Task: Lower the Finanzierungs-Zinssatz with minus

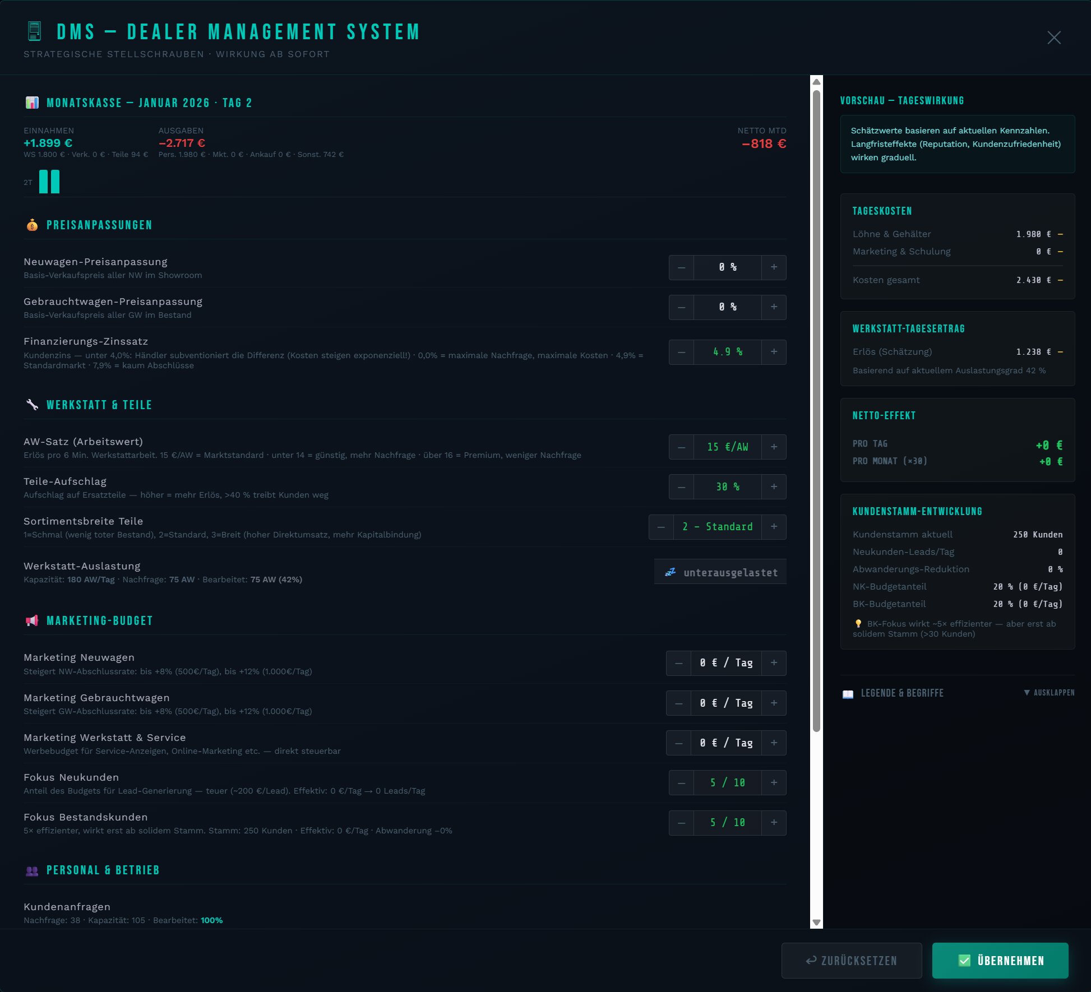Action: [x=681, y=352]
